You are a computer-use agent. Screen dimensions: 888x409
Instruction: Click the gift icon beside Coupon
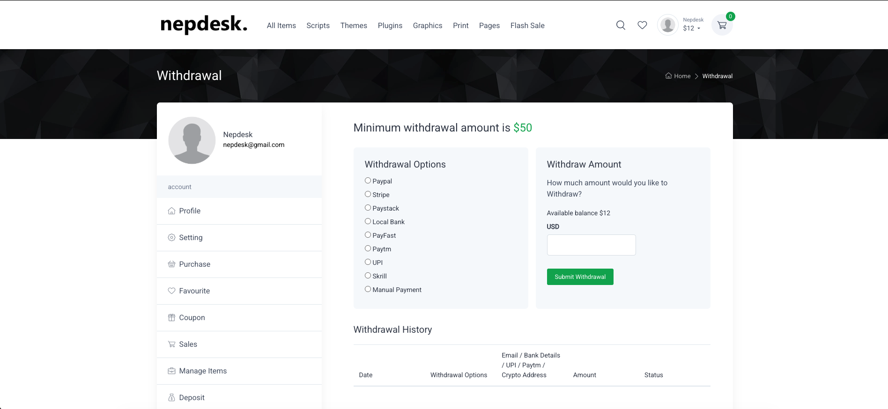tap(171, 318)
